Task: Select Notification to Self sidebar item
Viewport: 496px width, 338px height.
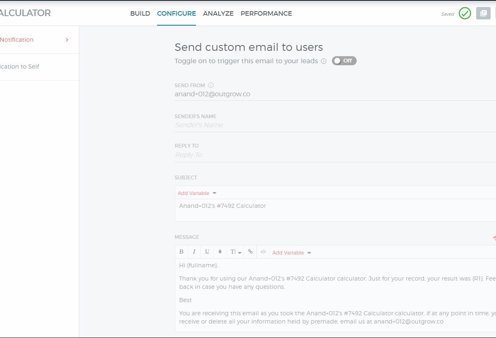Action: tap(20, 67)
